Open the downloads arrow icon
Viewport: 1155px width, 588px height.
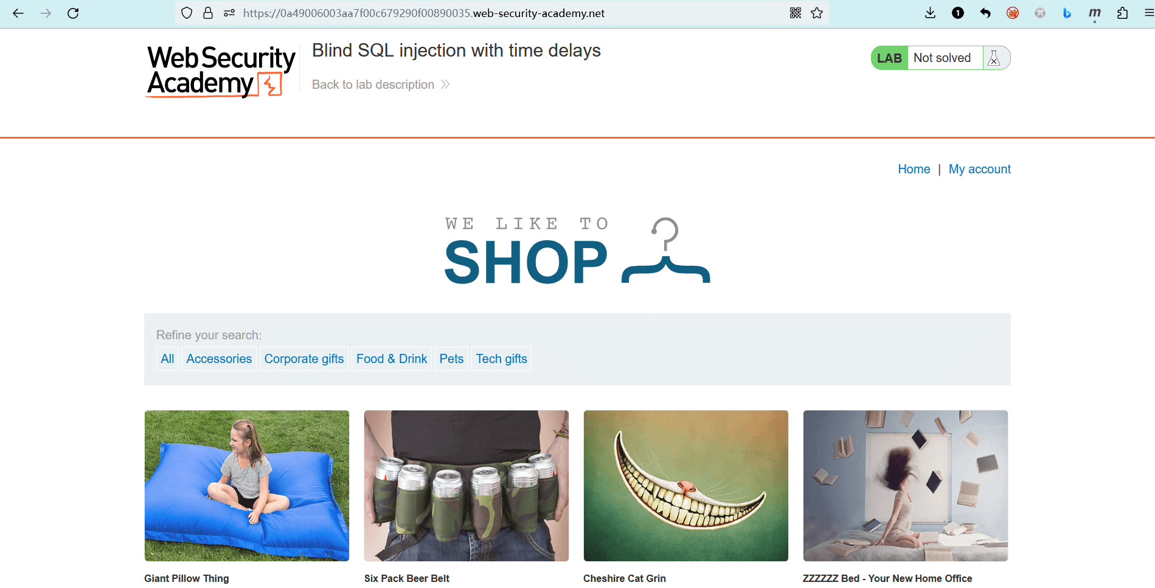[930, 13]
